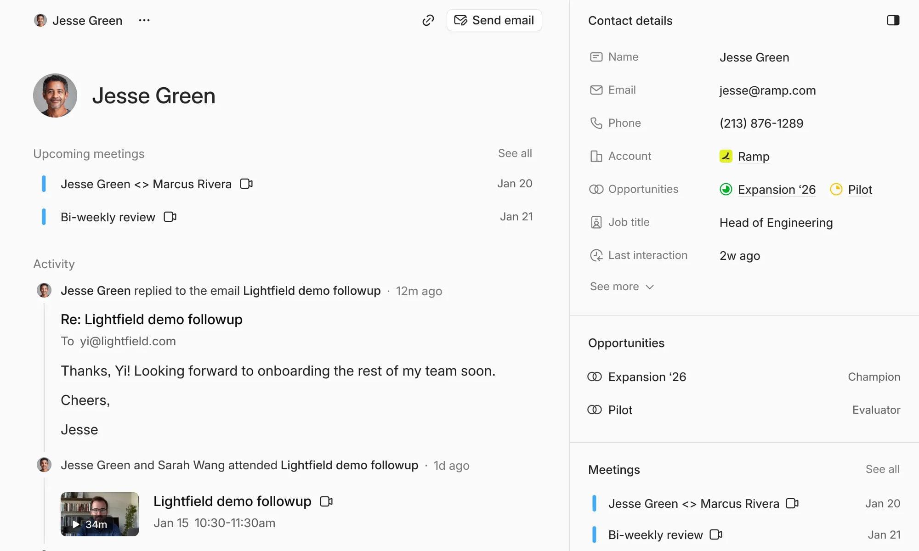This screenshot has height=551, width=919.
Task: See all upcoming meetings
Action: [x=515, y=153]
